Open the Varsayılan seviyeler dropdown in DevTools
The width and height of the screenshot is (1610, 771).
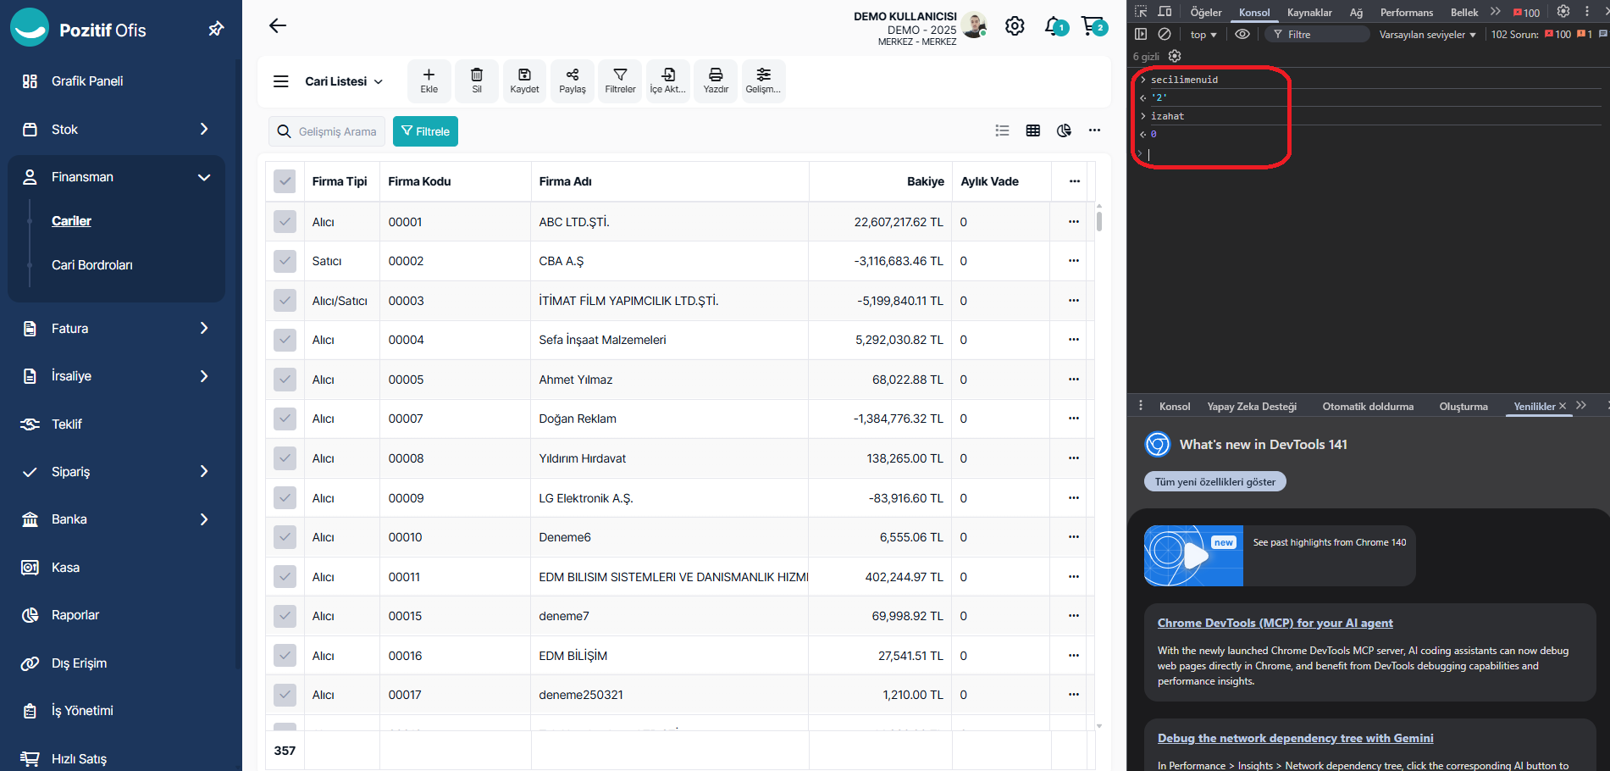[1427, 35]
